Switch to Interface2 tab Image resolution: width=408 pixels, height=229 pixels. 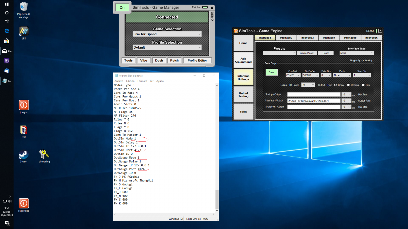(286, 38)
